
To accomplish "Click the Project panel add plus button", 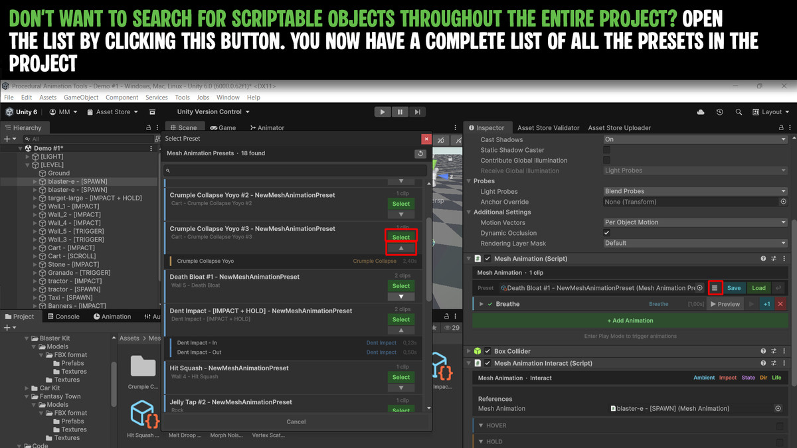I will tap(7, 328).
